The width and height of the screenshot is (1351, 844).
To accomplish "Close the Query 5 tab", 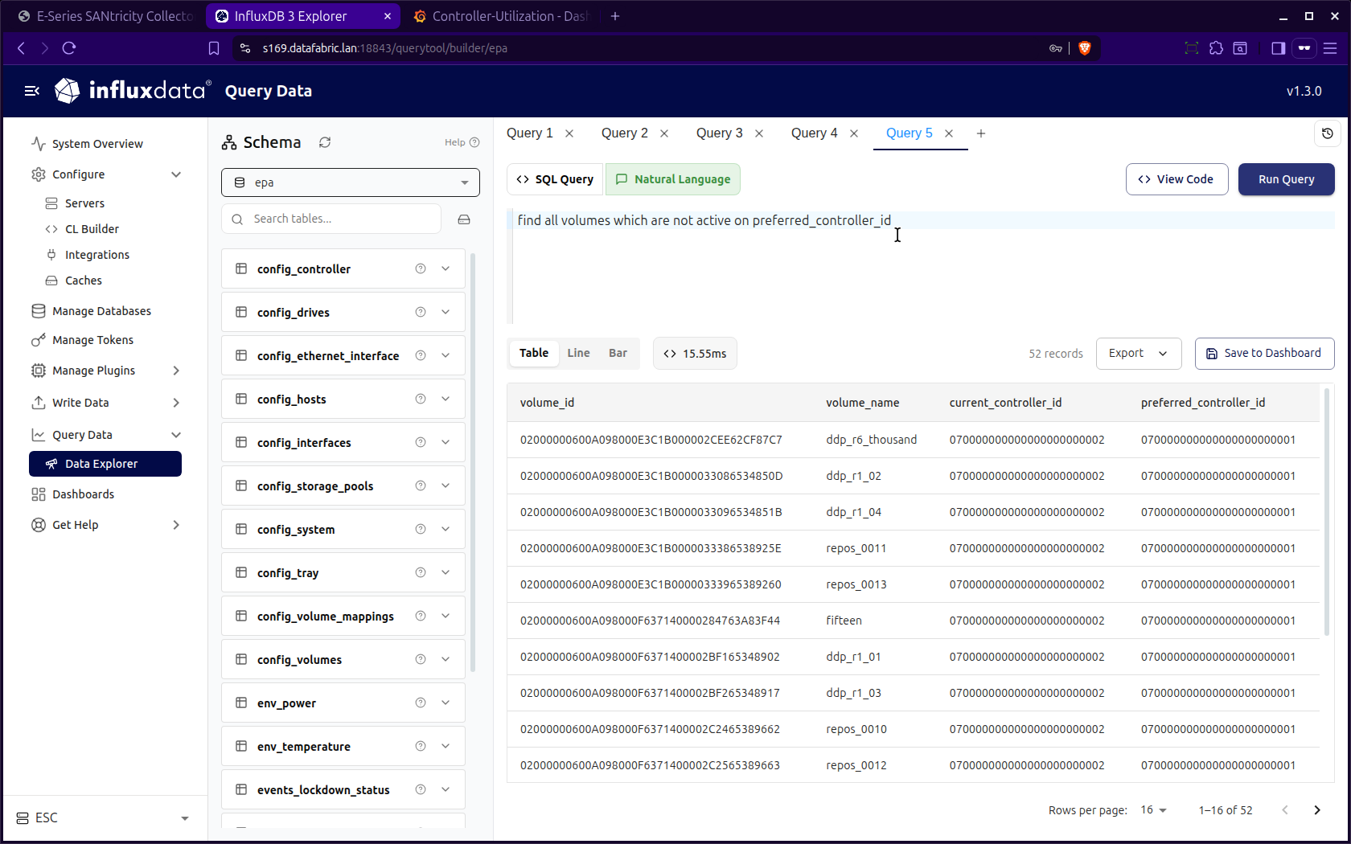I will point(949,133).
